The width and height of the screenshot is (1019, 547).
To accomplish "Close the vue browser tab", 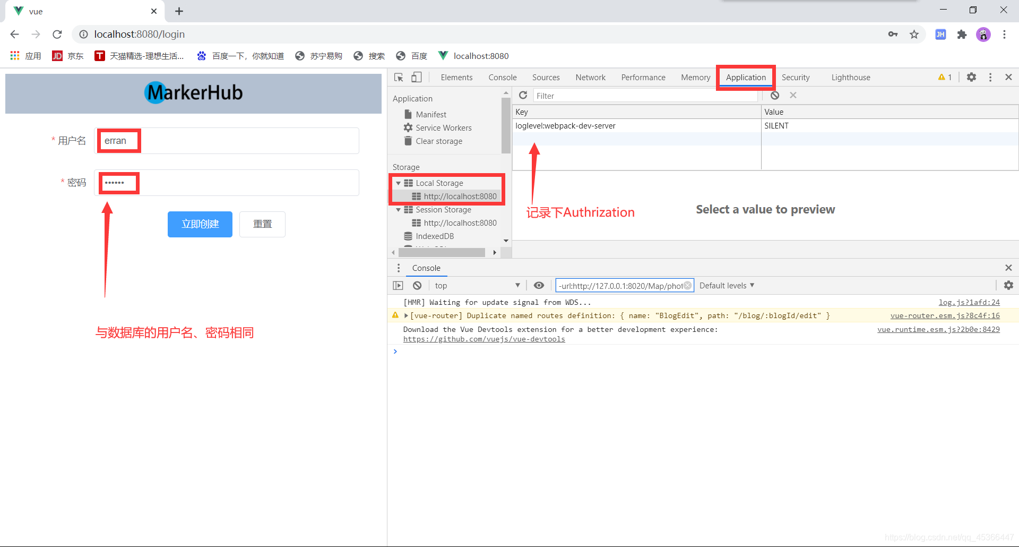I will pos(154,11).
